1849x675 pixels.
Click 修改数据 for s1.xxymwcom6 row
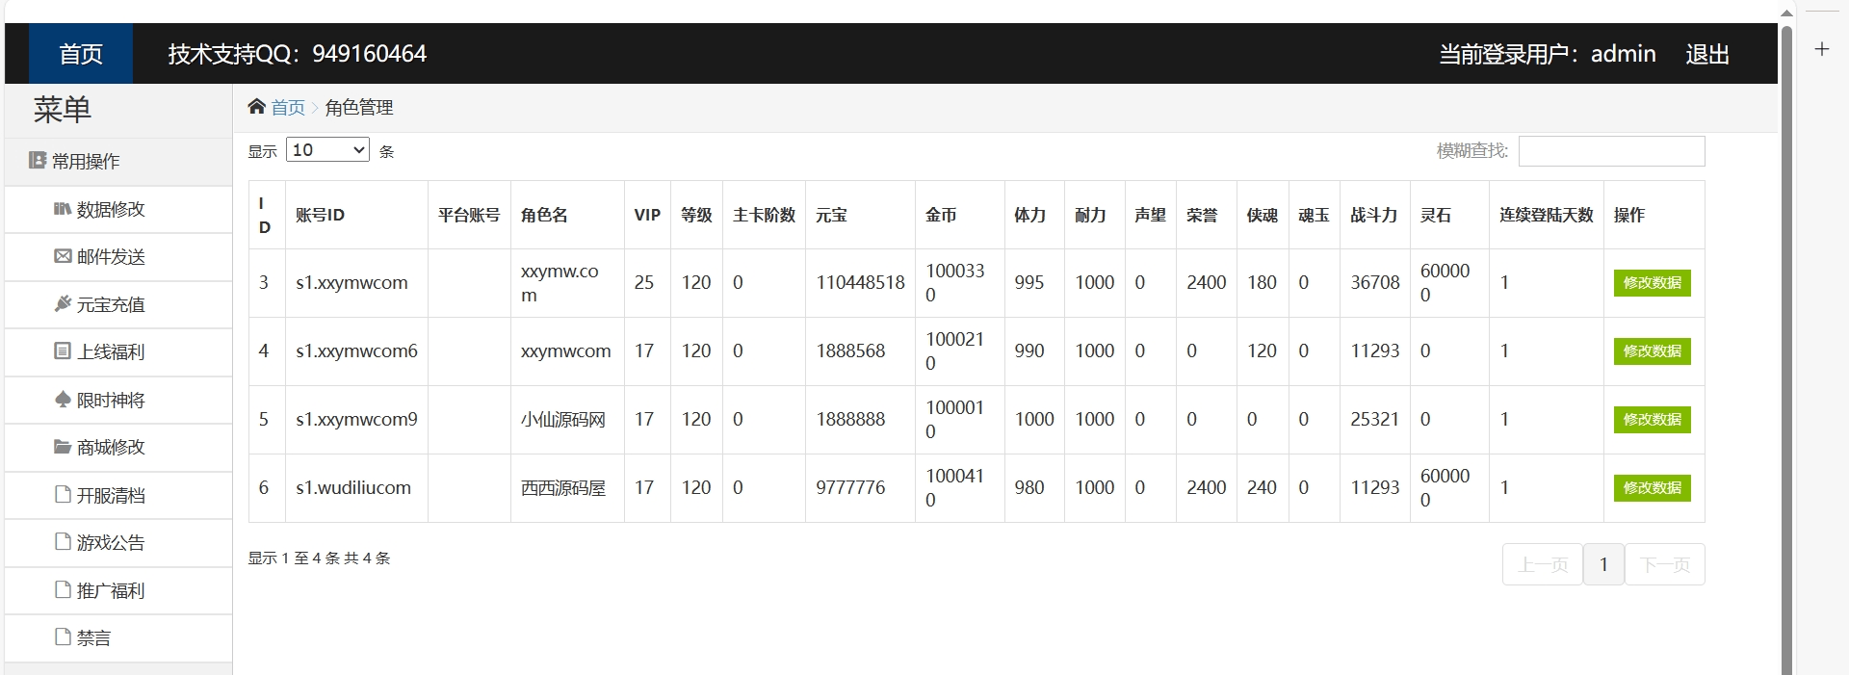tap(1653, 351)
